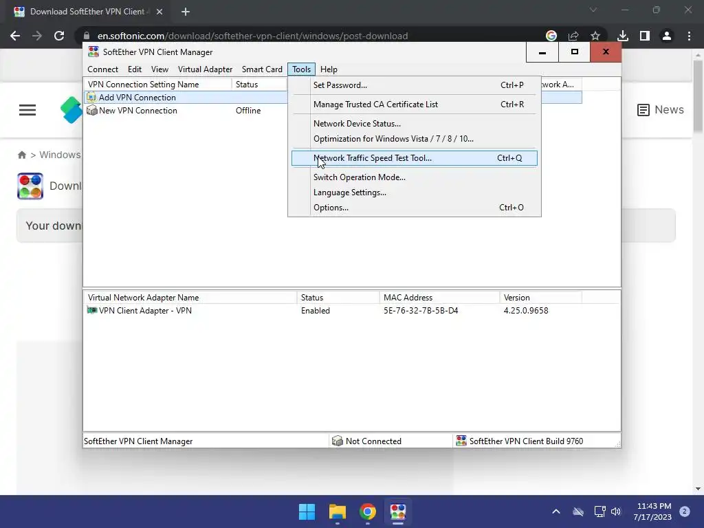
Task: Click Google icon in address bar
Action: coord(551,36)
